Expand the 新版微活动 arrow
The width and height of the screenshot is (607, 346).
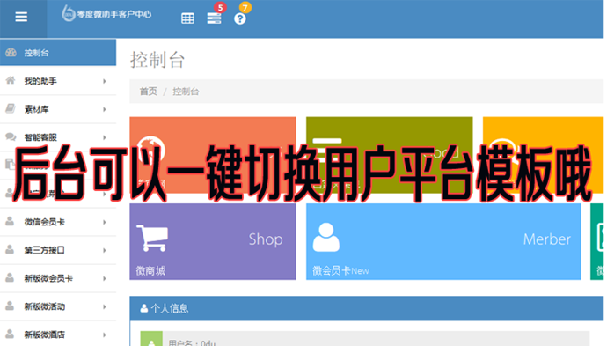pos(105,307)
